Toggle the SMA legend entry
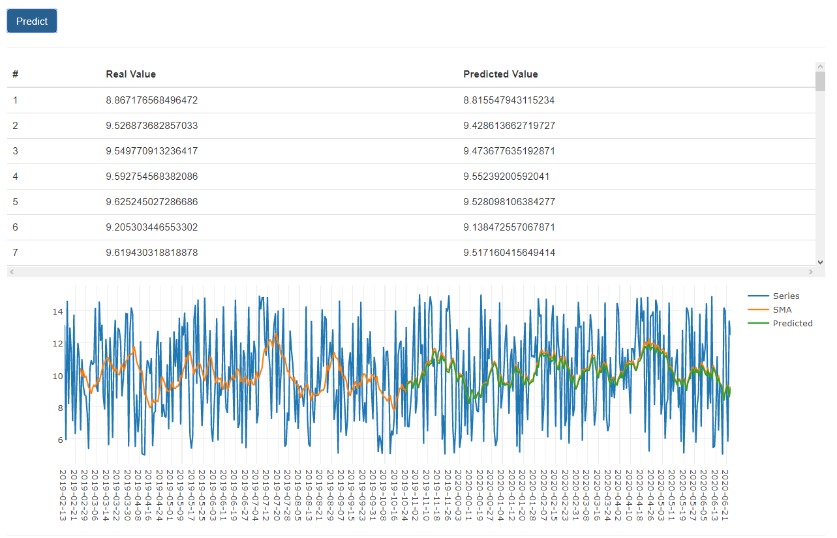 tap(770, 309)
